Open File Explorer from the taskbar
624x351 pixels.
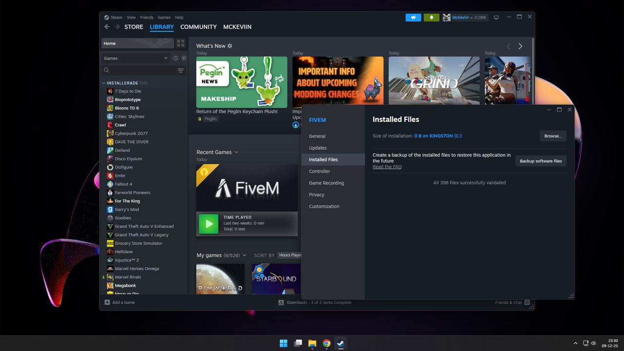[x=312, y=343]
